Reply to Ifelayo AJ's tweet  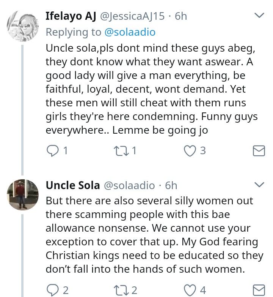click(x=52, y=151)
